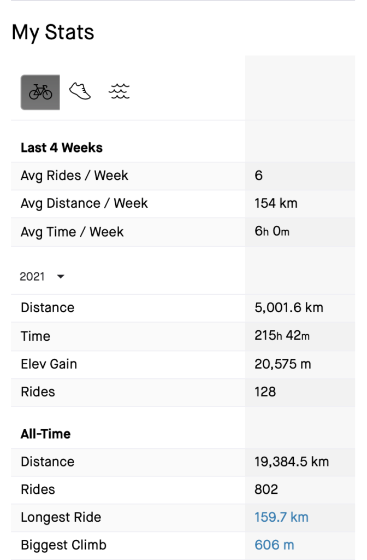The width and height of the screenshot is (367, 560).
Task: Click the Avg Time / Week label
Action: point(72,232)
